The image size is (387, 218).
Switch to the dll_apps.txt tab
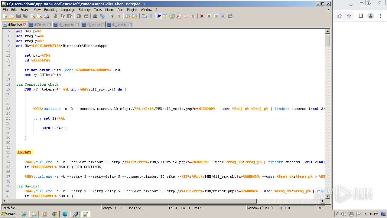[66, 25]
